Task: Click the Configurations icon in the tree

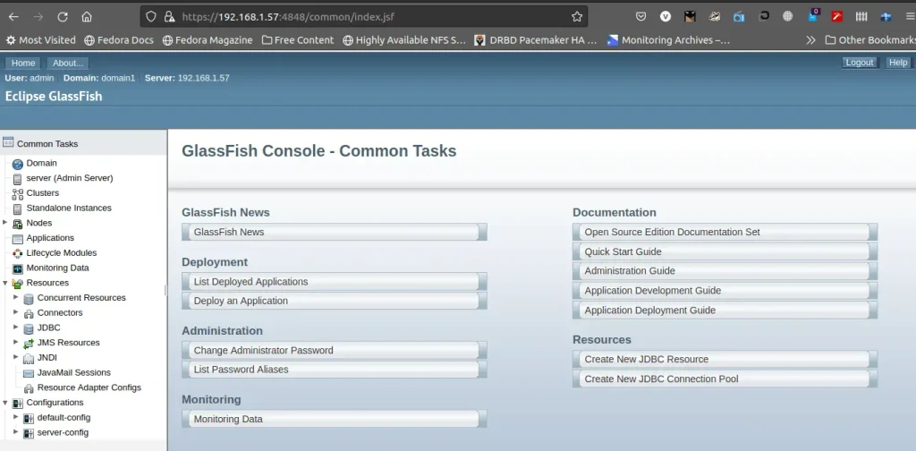Action: 17,403
